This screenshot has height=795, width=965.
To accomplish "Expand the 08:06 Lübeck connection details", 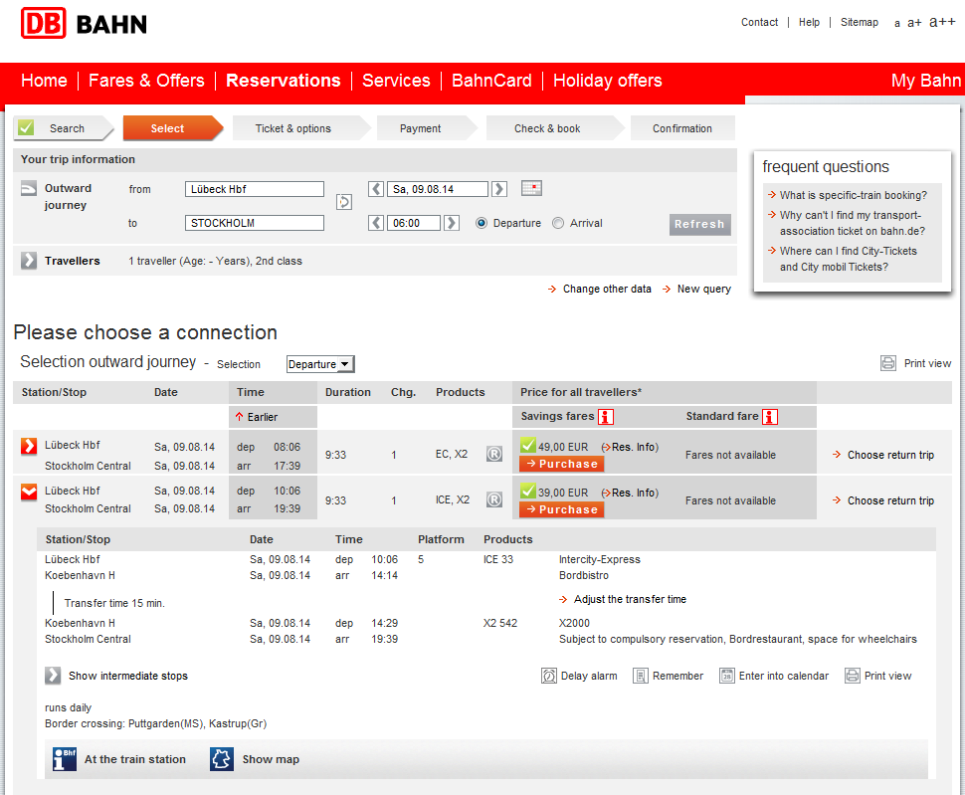I will [29, 446].
